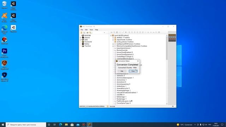This screenshot has width=226, height=127.
Task: Click the level.dat label in the status bar
Action: coord(112,107)
